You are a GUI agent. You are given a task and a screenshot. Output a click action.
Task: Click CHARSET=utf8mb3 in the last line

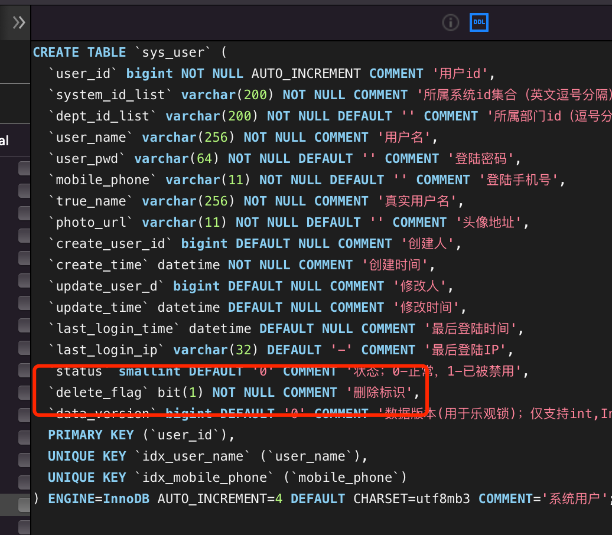click(412, 498)
